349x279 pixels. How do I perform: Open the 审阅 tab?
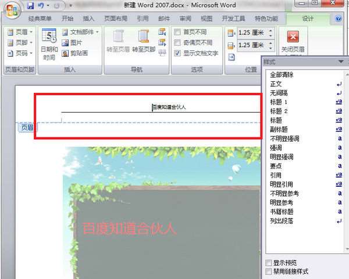click(x=185, y=19)
